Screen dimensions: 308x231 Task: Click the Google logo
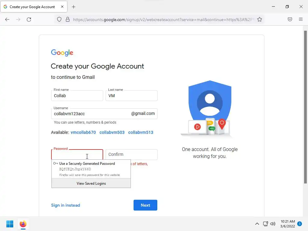(x=62, y=53)
